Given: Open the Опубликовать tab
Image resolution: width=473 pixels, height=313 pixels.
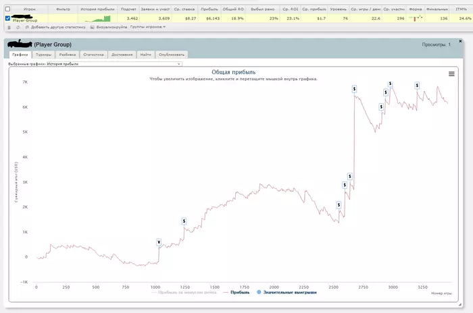Looking at the screenshot, I should (172, 55).
